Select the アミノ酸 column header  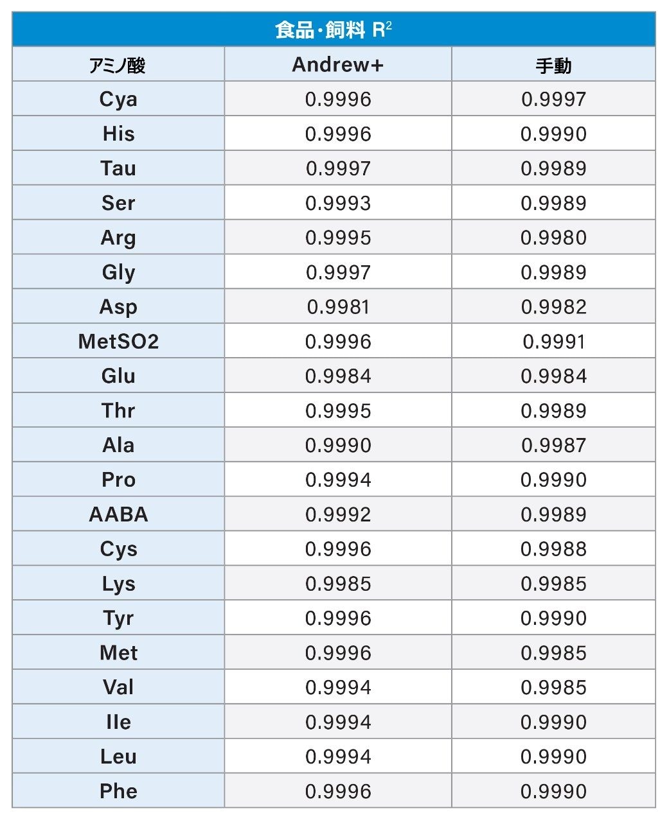click(x=118, y=64)
